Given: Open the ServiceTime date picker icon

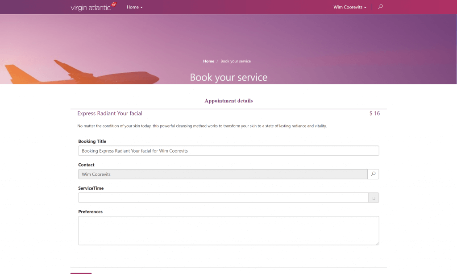Looking at the screenshot, I should pyautogui.click(x=373, y=198).
